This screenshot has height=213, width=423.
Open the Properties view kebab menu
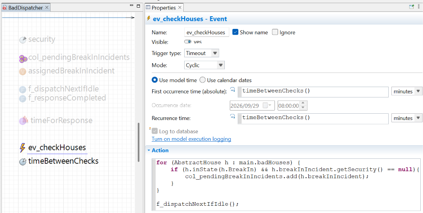[x=418, y=7]
